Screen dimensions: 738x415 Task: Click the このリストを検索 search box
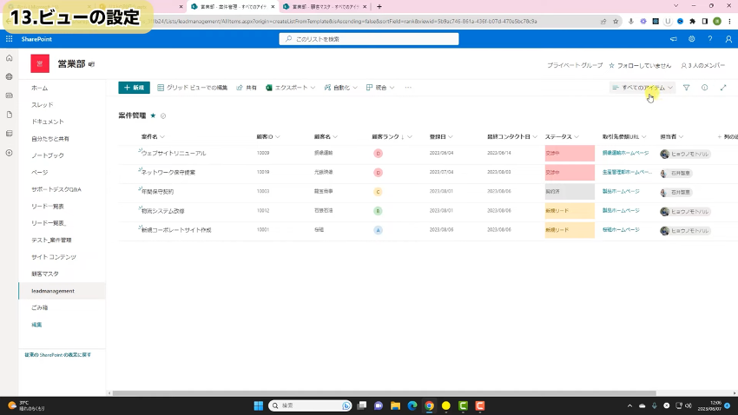[369, 39]
